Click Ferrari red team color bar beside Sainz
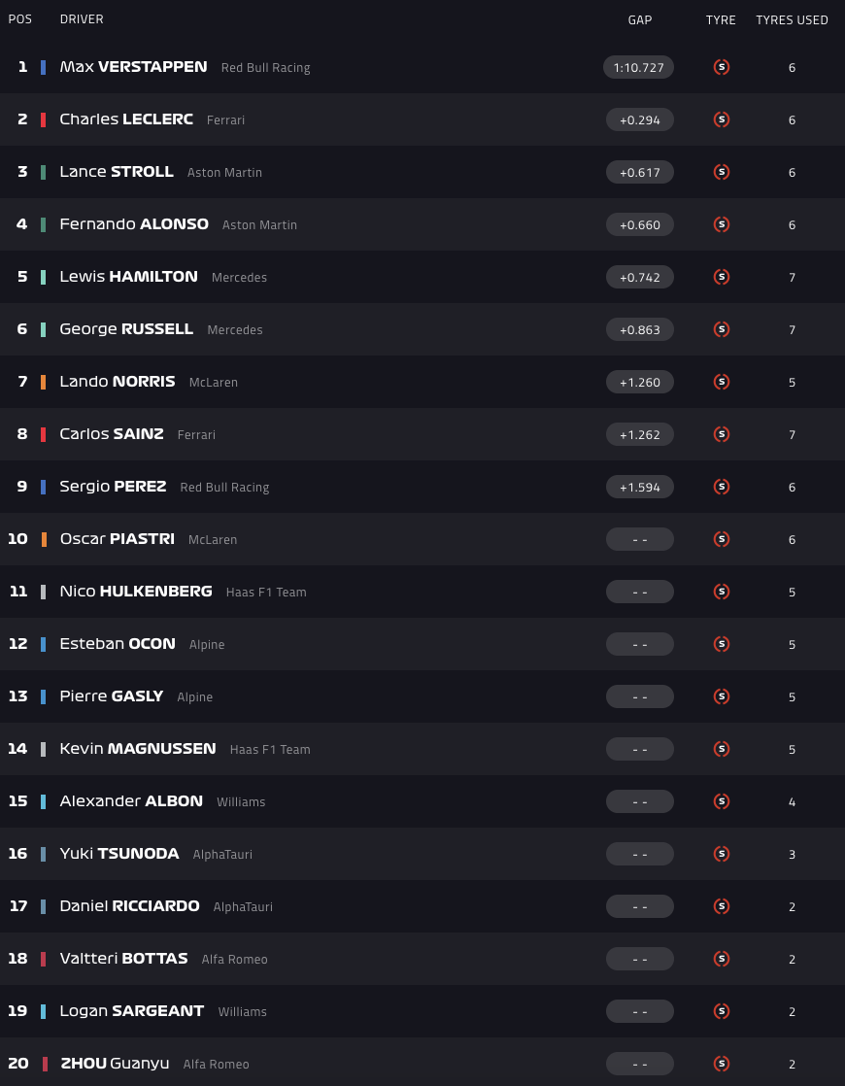845x1086 pixels. tap(43, 434)
